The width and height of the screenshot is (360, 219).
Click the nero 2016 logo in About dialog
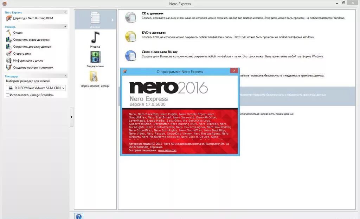click(x=168, y=87)
